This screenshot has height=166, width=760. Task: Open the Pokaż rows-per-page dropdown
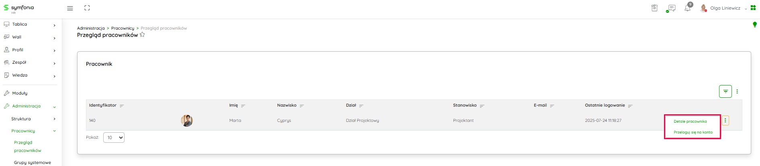click(x=114, y=138)
